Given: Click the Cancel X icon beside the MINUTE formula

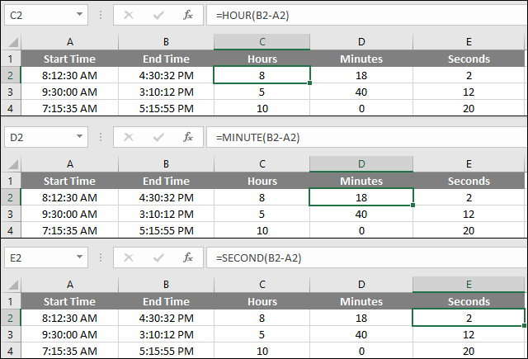Looking at the screenshot, I should pos(129,137).
